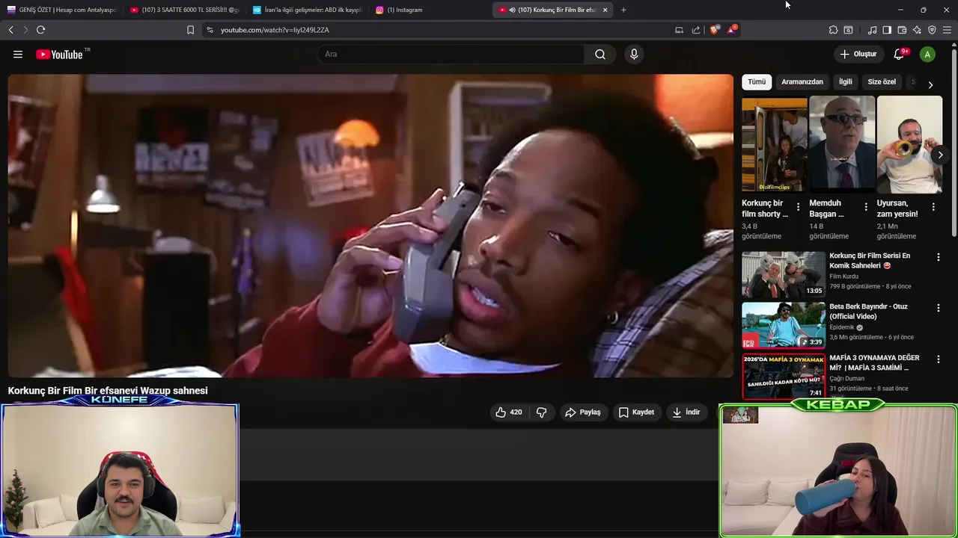Switch to GENİŞ ÖZET Antalyaspor tab
The image size is (958, 538).
61,10
